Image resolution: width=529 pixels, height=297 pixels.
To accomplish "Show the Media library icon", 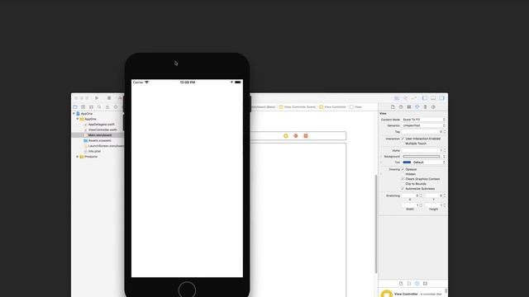I will click(425, 284).
